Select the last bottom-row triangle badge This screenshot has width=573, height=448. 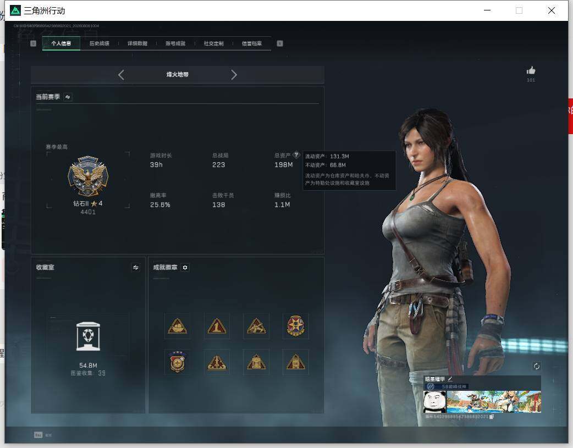coord(296,362)
